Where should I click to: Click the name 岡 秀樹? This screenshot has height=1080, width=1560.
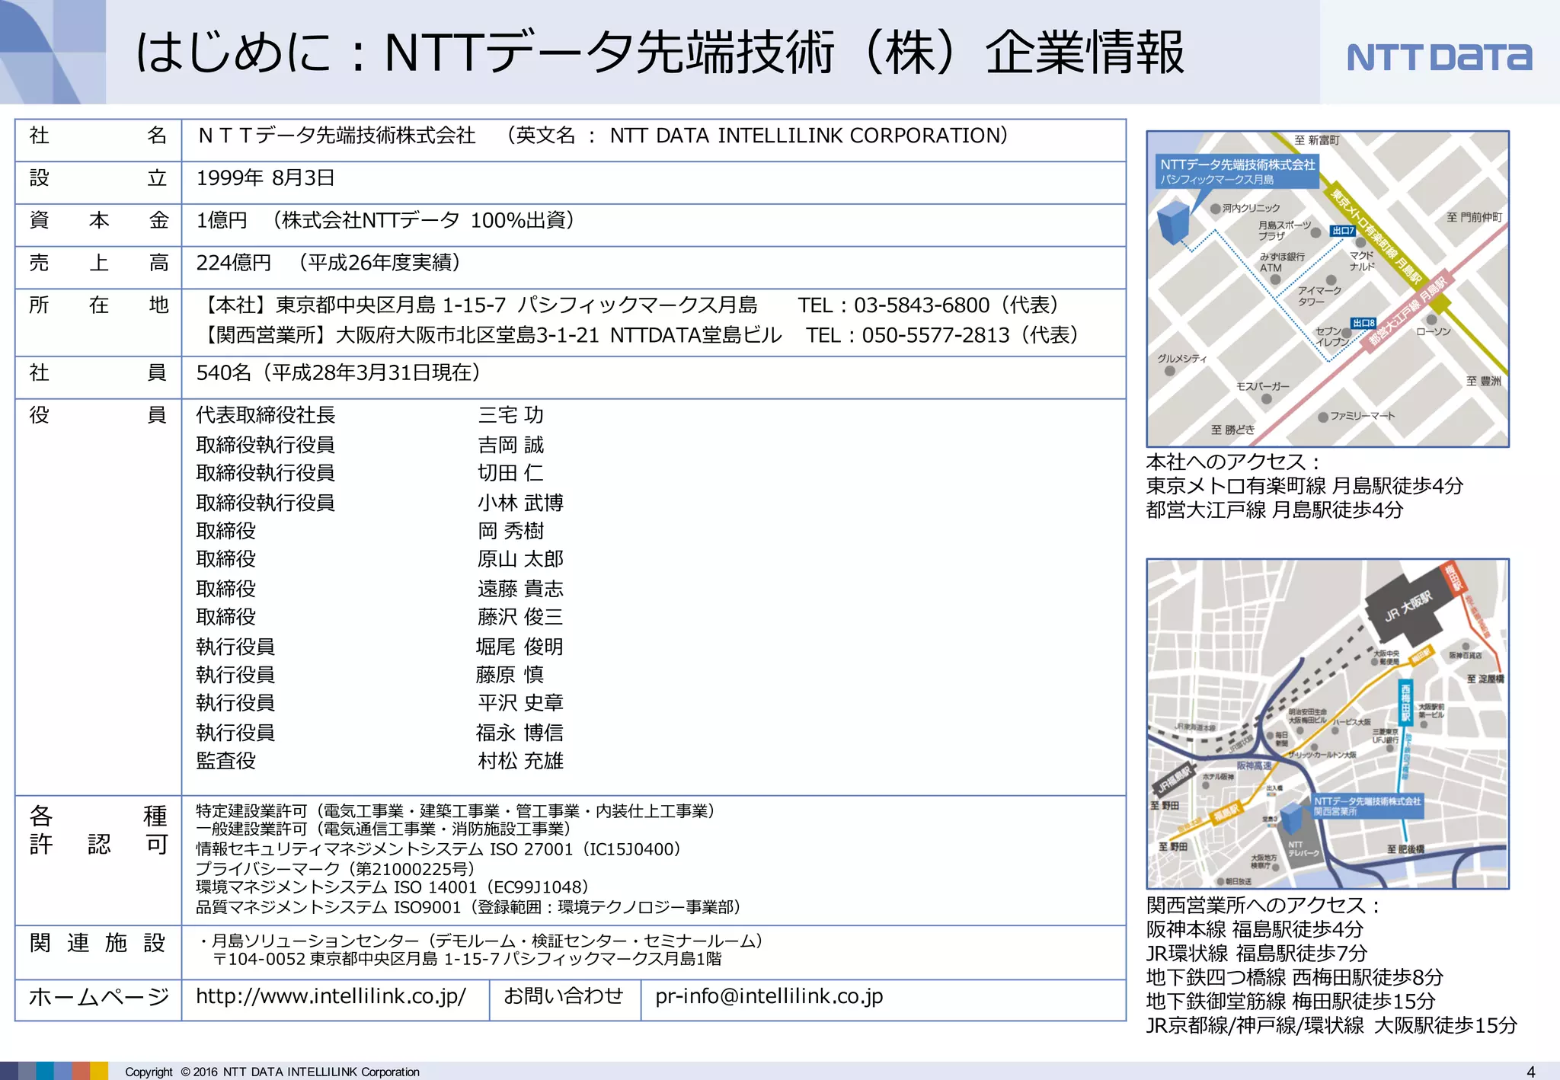[510, 531]
